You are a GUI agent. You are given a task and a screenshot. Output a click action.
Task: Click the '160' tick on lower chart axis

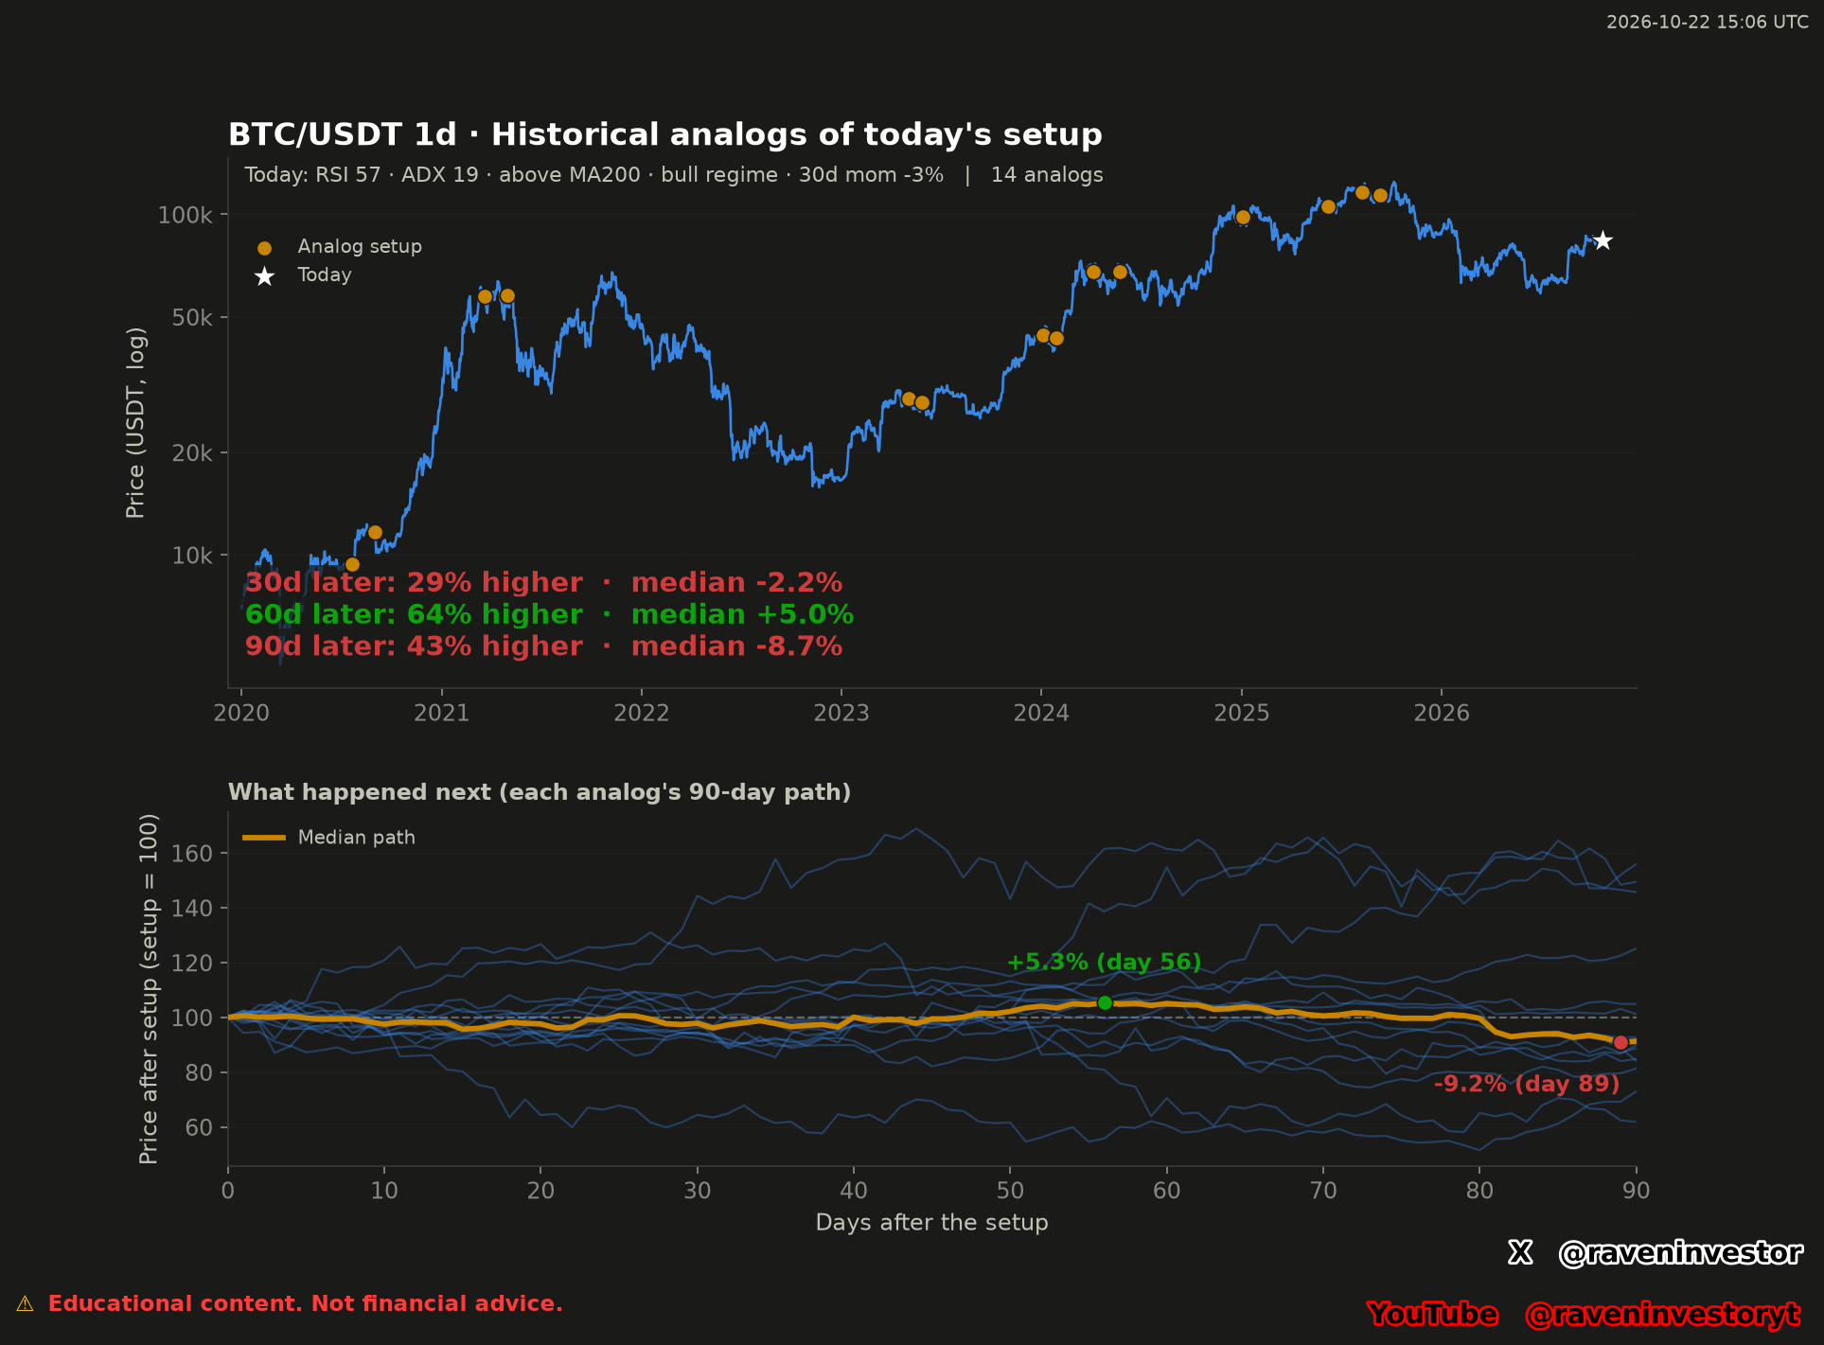[x=193, y=854]
